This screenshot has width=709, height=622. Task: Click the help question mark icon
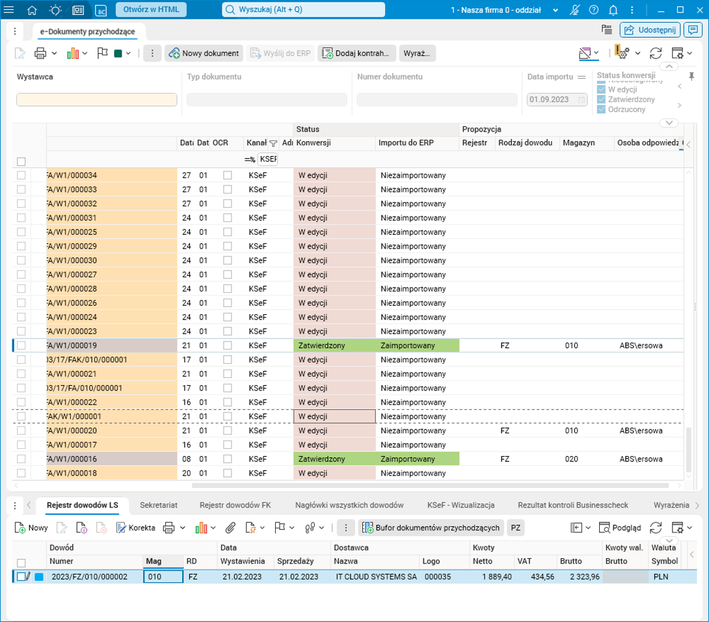tap(593, 10)
